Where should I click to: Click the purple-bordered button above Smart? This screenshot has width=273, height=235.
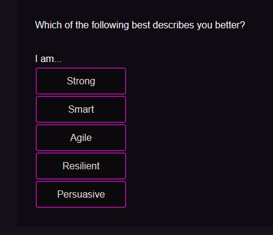[81, 81]
